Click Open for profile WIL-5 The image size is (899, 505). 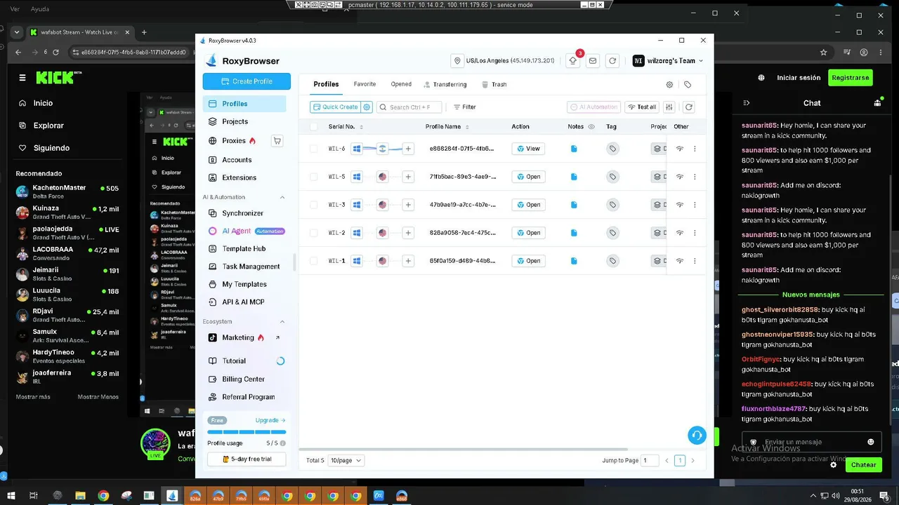(528, 177)
